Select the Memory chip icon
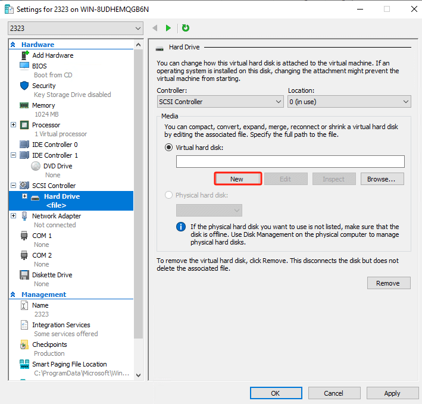The height and width of the screenshot is (404, 422). coord(24,105)
